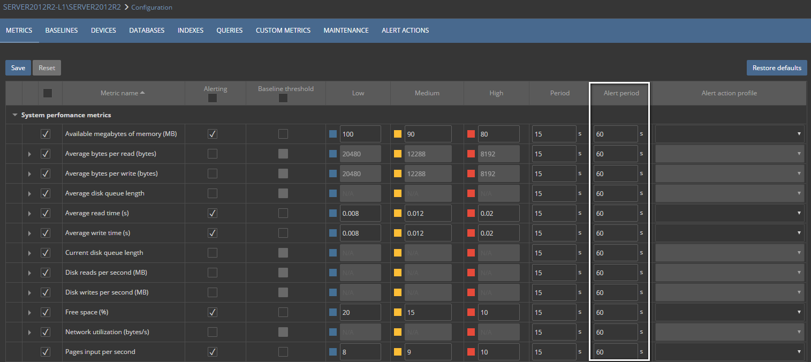This screenshot has width=811, height=362.
Task: Toggle the select-all metrics header checkbox
Action: tap(48, 93)
